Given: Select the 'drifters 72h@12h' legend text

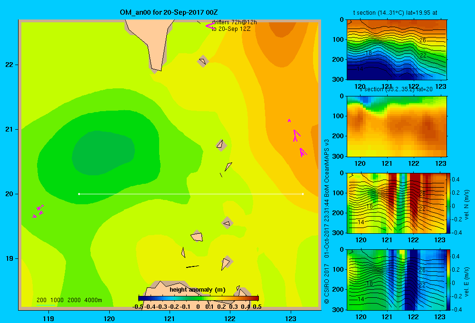Looking at the screenshot, I should point(234,22).
